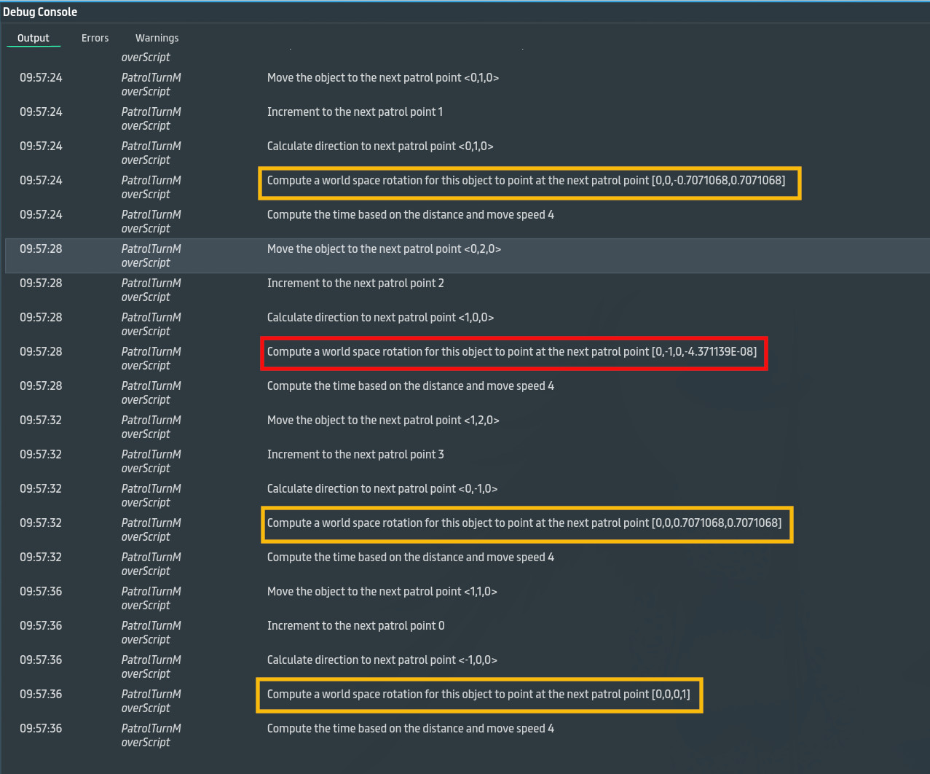930x774 pixels.
Task: Select the red-boxed rotation log entry
Action: 513,353
